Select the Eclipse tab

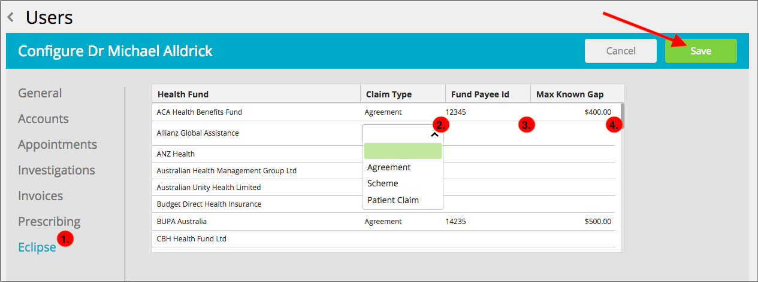tap(37, 247)
